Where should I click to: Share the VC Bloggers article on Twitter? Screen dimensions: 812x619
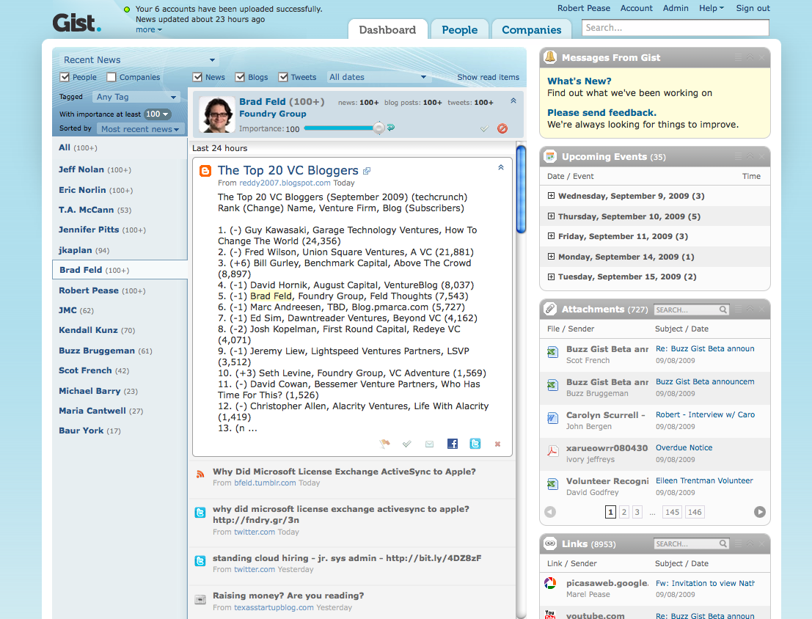click(475, 444)
